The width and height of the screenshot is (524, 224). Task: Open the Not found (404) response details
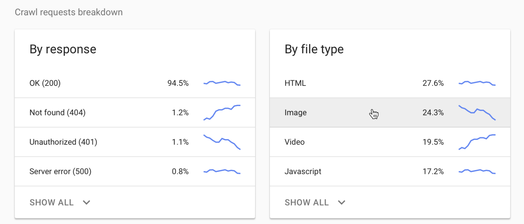[x=98, y=112]
